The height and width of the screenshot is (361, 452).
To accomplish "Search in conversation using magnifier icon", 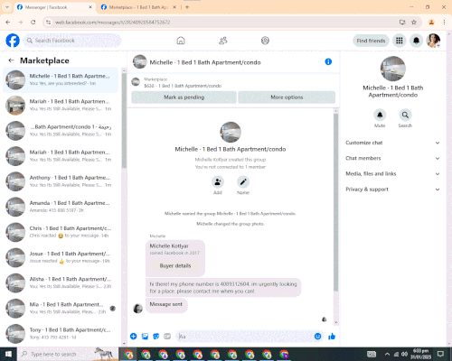I will tap(405, 115).
